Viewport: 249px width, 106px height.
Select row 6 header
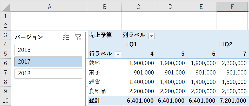point(5,63)
